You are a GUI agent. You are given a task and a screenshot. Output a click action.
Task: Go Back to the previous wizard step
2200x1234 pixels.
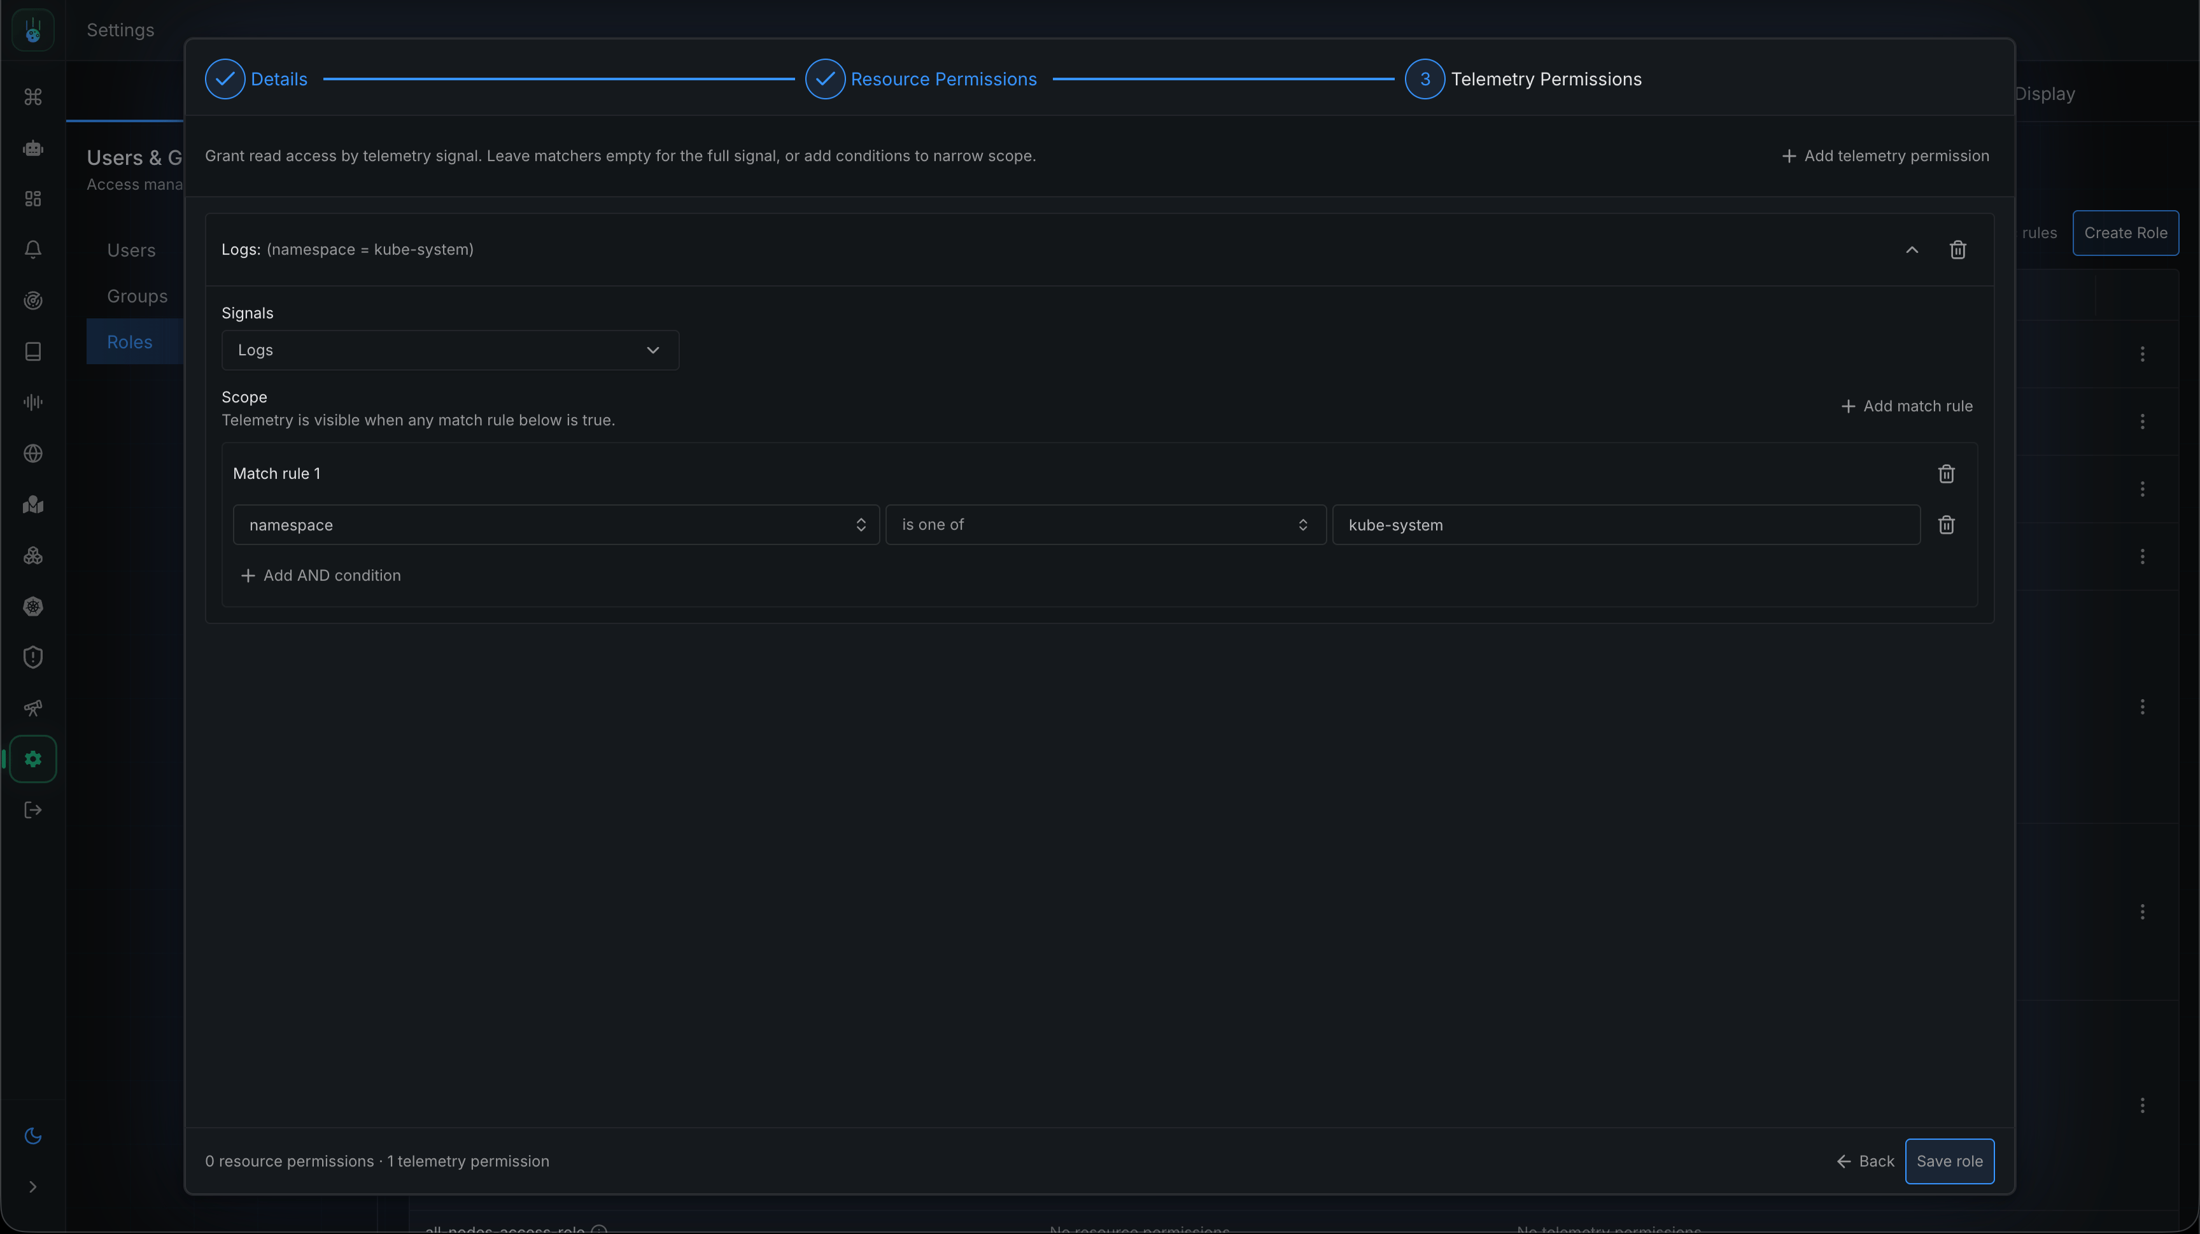(1865, 1161)
